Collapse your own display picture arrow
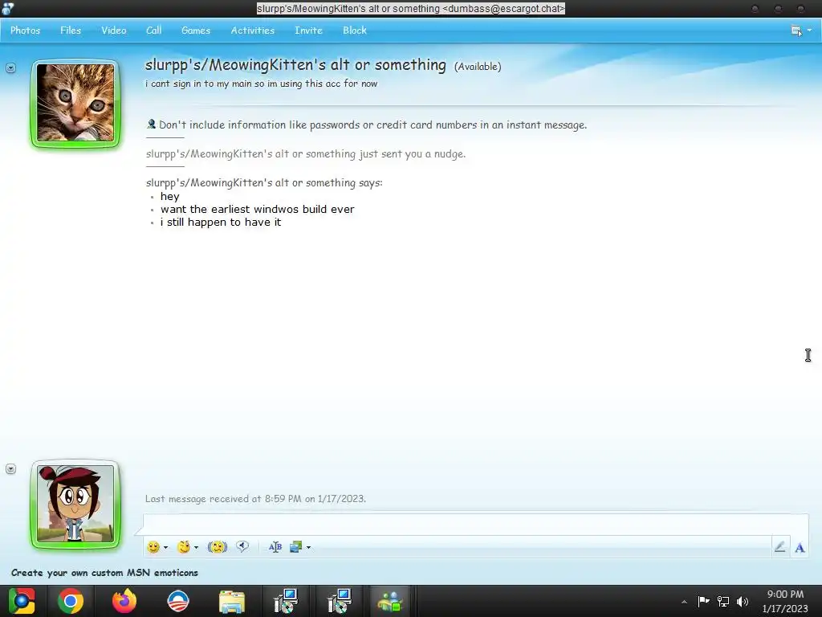This screenshot has height=617, width=822. 10,469
